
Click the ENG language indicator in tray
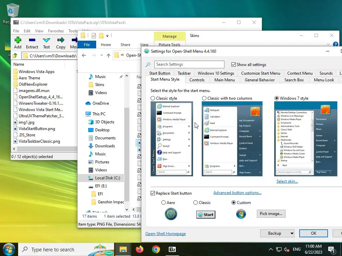click(297, 249)
